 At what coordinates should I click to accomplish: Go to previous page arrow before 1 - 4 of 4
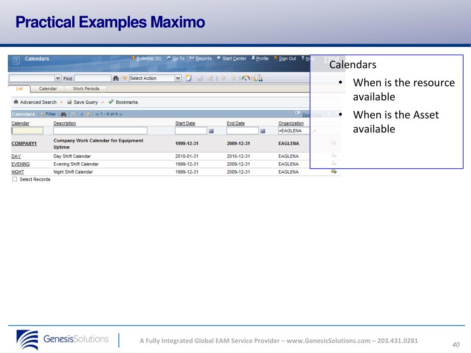(97, 114)
